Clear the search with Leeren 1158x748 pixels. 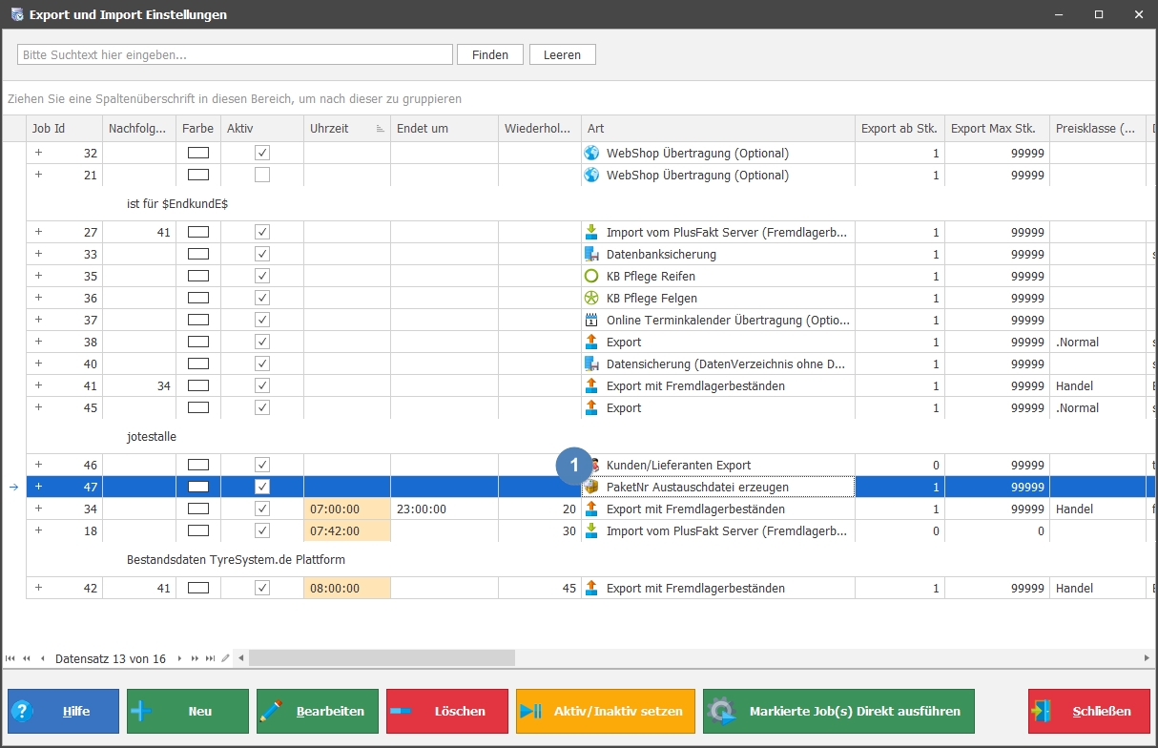562,54
